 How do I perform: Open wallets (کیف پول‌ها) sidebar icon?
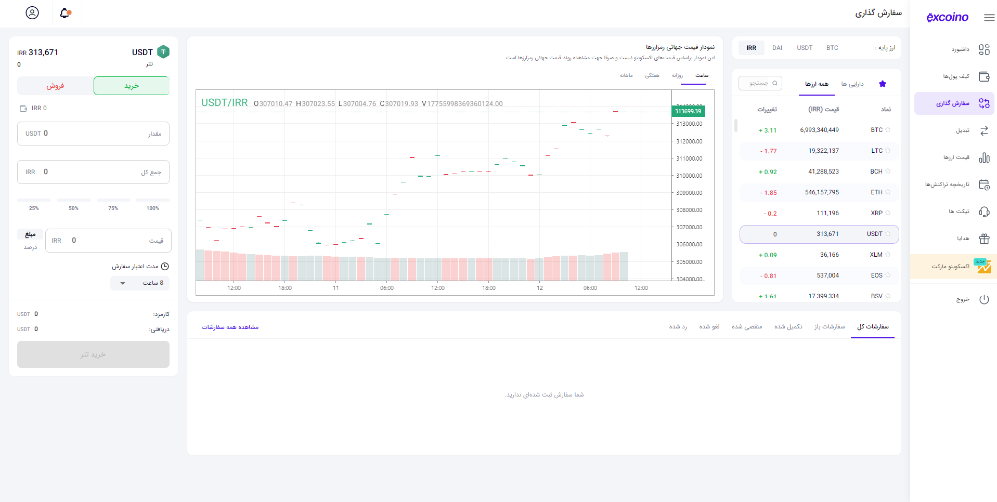click(x=984, y=76)
